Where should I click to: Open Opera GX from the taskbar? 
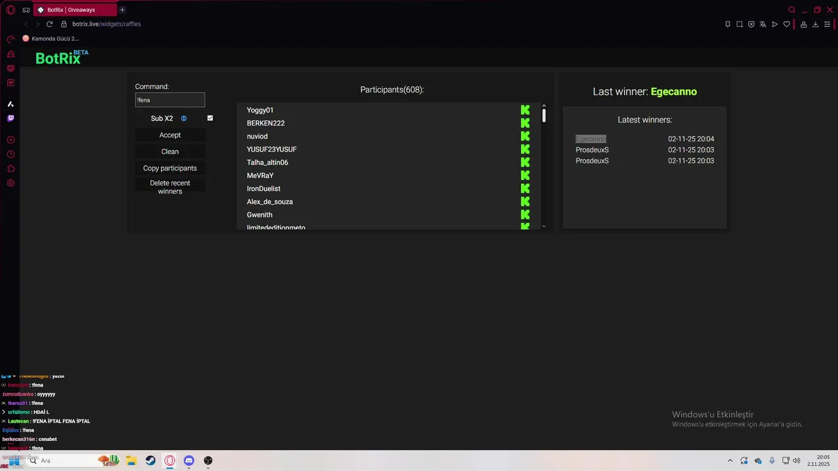click(170, 461)
